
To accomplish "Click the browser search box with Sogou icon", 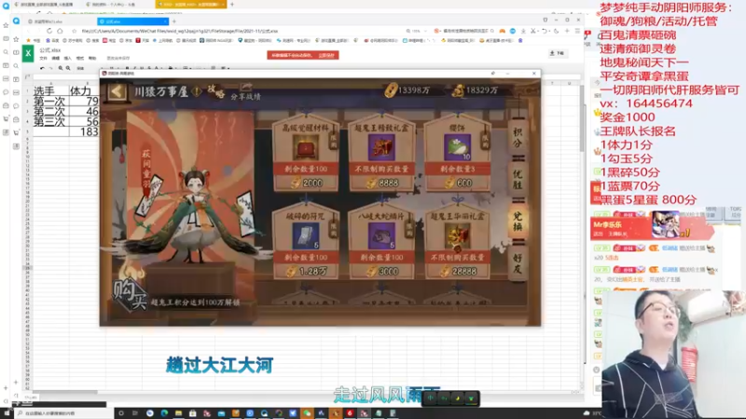I will (x=463, y=31).
